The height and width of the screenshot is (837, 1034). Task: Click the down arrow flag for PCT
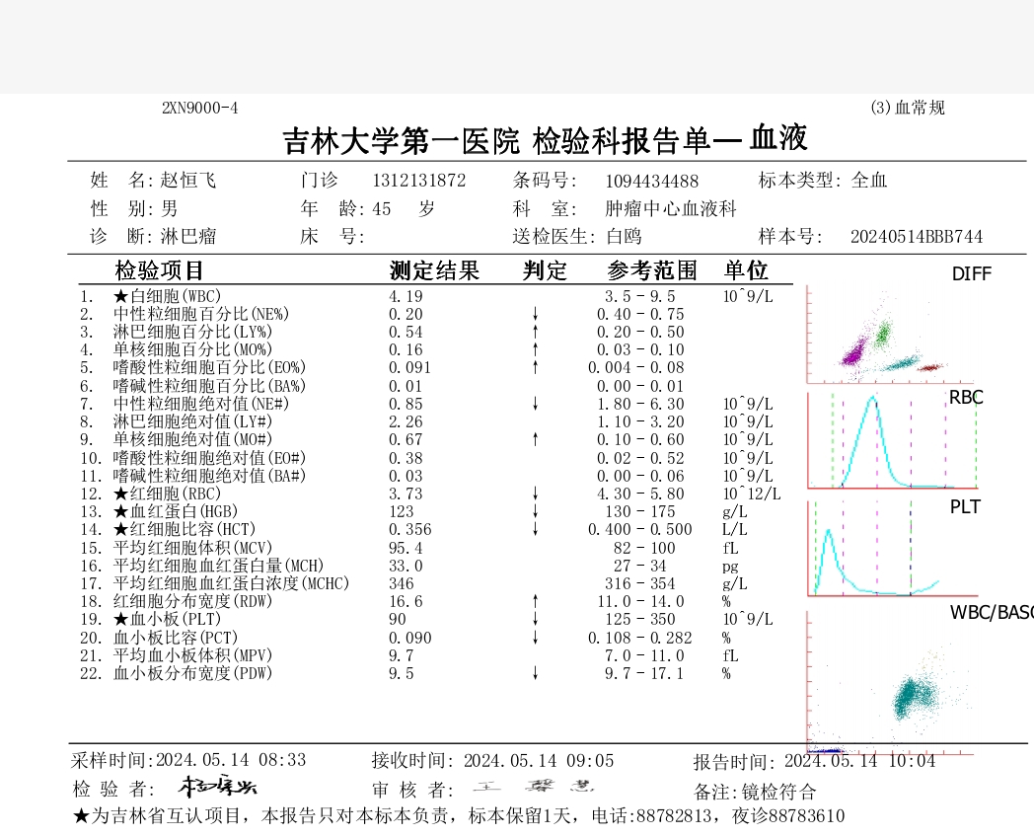coord(536,638)
